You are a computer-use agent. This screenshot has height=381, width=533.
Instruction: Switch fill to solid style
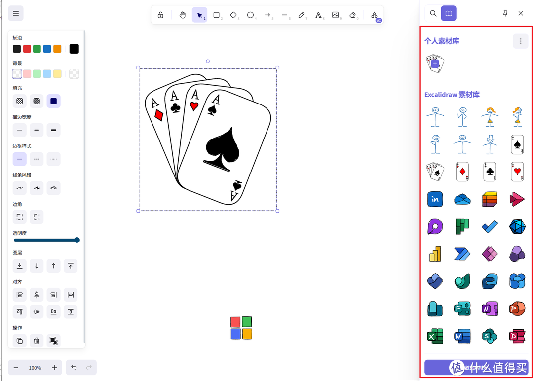pyautogui.click(x=53, y=101)
